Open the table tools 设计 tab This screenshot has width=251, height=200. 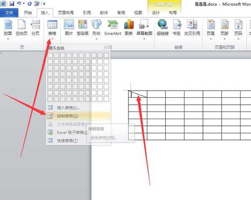coord(156,13)
